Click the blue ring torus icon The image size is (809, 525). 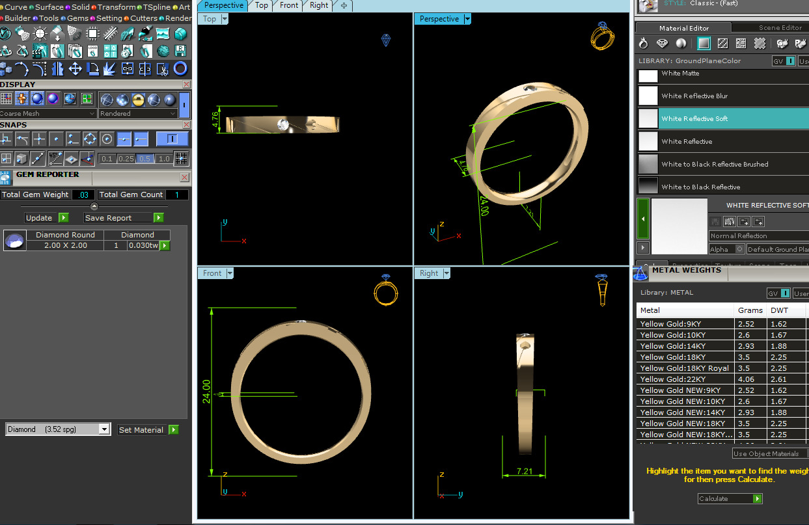tap(180, 68)
